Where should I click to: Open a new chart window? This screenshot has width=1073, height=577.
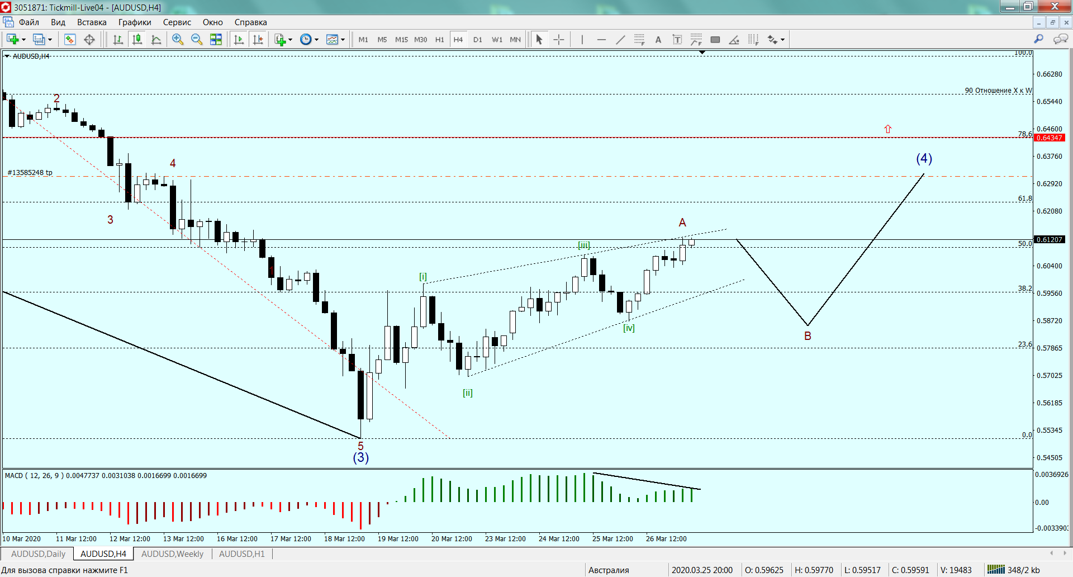coord(12,39)
